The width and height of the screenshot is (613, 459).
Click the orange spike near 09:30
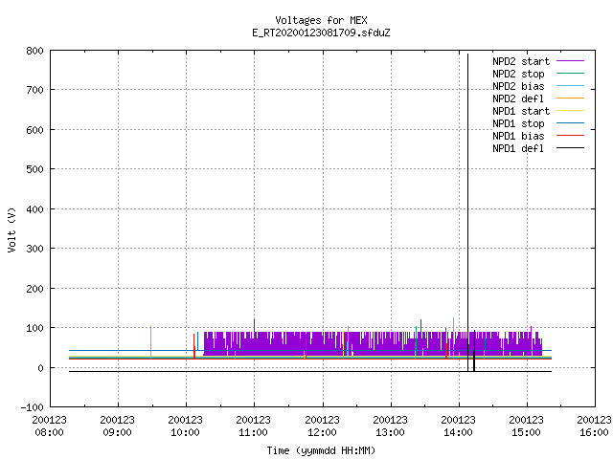150,342
